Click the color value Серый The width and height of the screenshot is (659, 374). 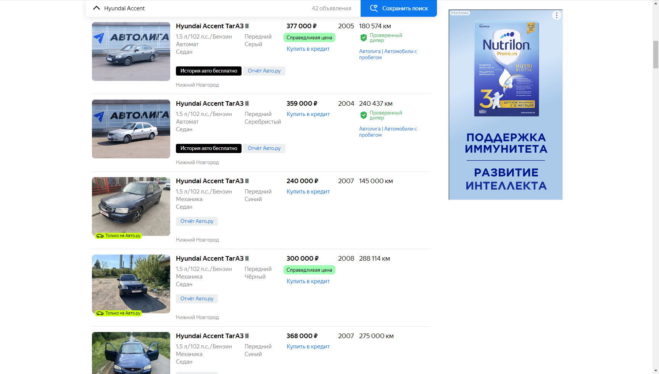click(x=253, y=44)
